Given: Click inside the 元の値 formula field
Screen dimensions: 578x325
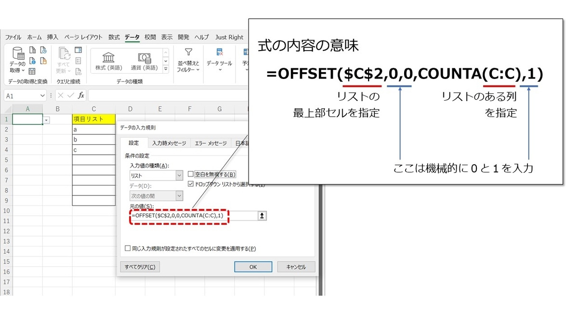Looking at the screenshot, I should [x=178, y=217].
